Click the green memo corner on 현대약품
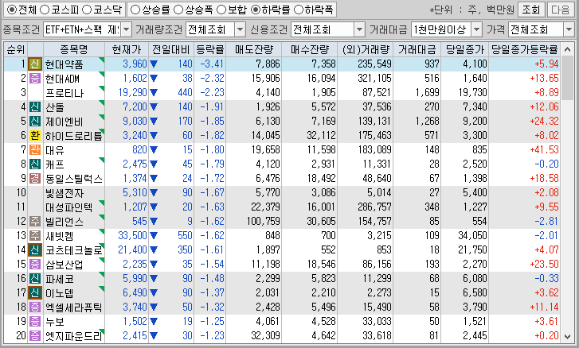Viewport: 579px width, 348px height. pyautogui.click(x=102, y=60)
